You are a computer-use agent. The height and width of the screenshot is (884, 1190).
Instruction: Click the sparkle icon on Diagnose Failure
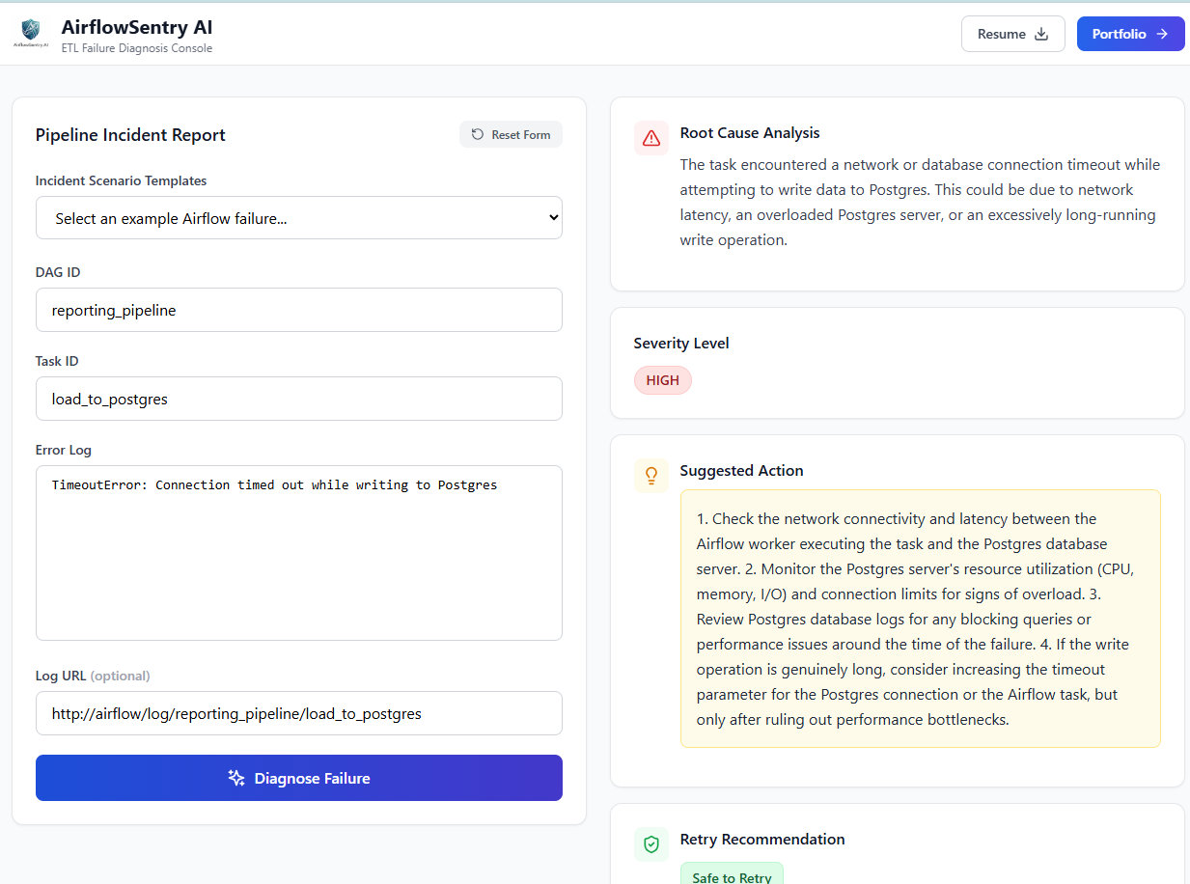[x=236, y=778]
